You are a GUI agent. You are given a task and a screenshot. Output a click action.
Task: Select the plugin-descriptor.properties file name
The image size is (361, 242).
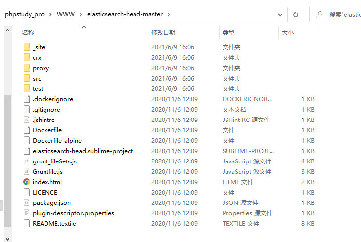pyautogui.click(x=73, y=213)
